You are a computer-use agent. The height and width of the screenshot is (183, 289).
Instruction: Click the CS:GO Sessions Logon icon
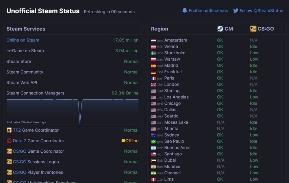[x=9, y=162]
